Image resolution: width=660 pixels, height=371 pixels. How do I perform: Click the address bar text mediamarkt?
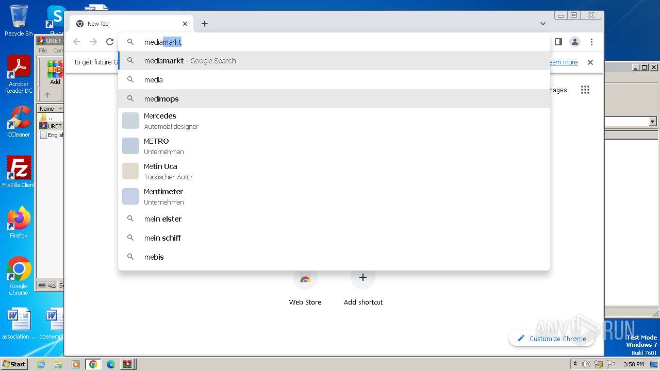(x=163, y=42)
